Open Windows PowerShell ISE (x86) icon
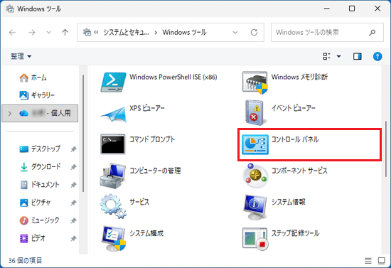391x268 pixels. click(x=113, y=82)
